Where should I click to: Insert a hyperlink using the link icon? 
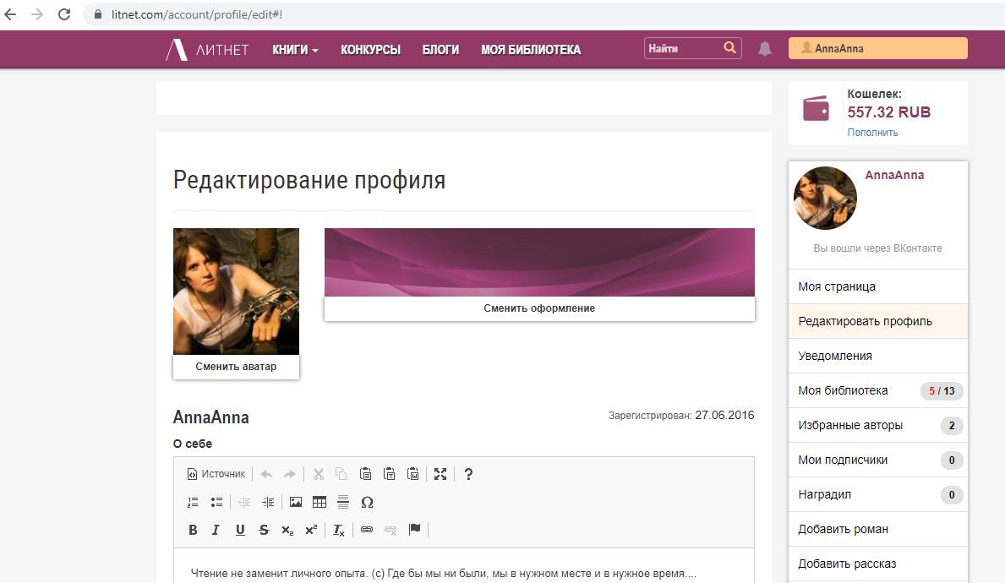(x=366, y=530)
